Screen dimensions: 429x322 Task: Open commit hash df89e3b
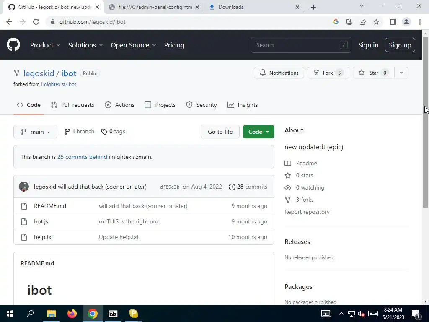[x=170, y=187]
